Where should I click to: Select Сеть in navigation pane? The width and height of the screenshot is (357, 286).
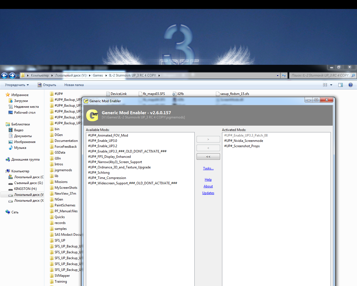coord(15,212)
